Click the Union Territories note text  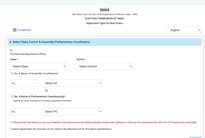click(42, 101)
